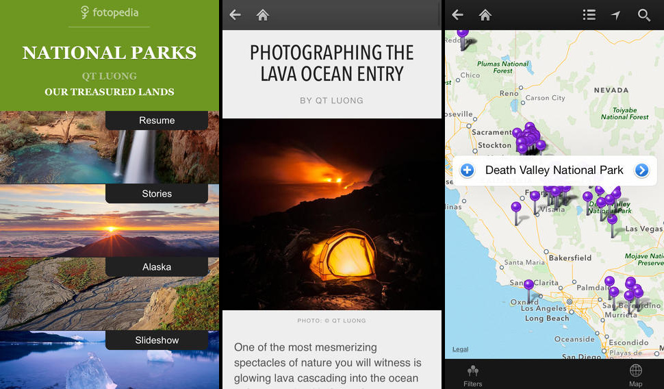Locate me with the arrow icon
The height and width of the screenshot is (389, 664).
(615, 15)
